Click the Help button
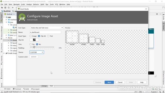Screen dimensions: 165x93 point(142,82)
